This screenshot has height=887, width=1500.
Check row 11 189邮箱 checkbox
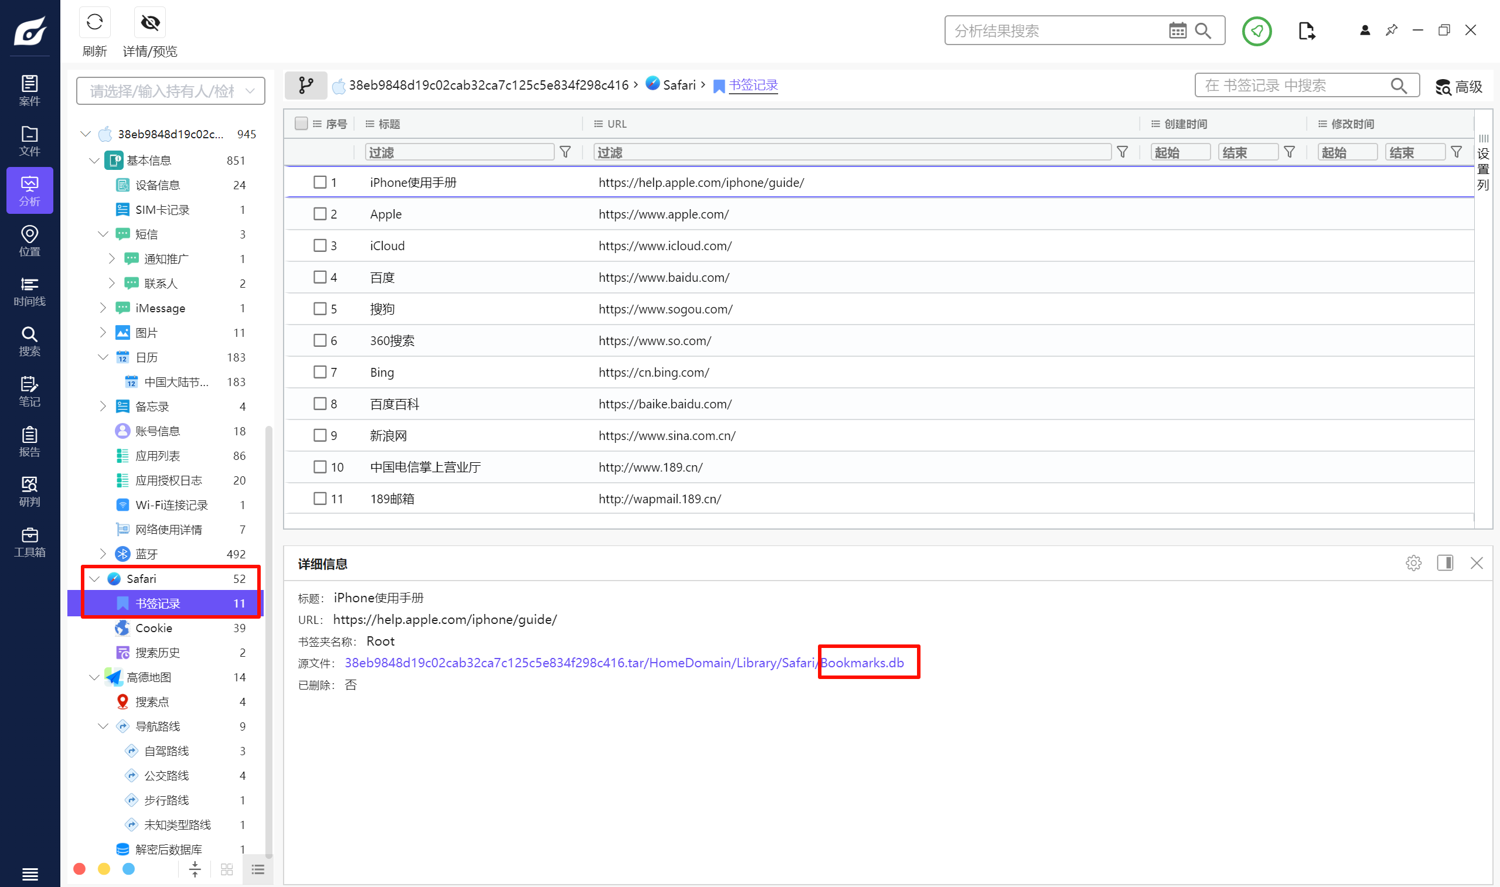(320, 499)
